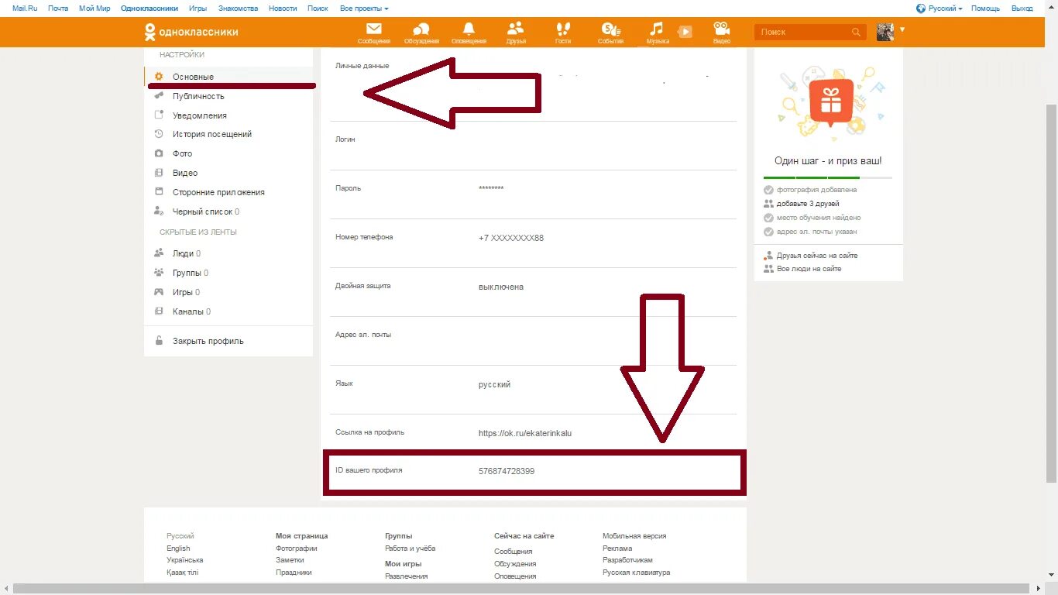Open Мобильная версия footer link
Screen dimensions: 1058x595
(x=634, y=536)
